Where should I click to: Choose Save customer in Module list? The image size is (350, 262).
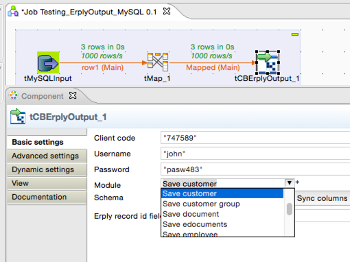coord(222,193)
